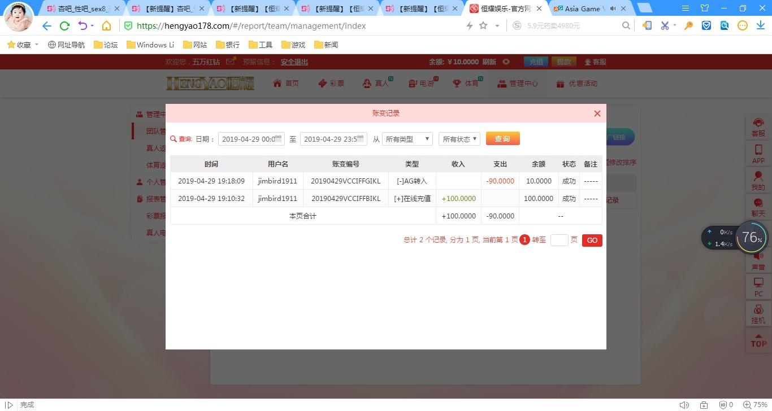This screenshot has height=411, width=772.
Task: Click record number 20190429VCCIFFGIKL
Action: [346, 181]
